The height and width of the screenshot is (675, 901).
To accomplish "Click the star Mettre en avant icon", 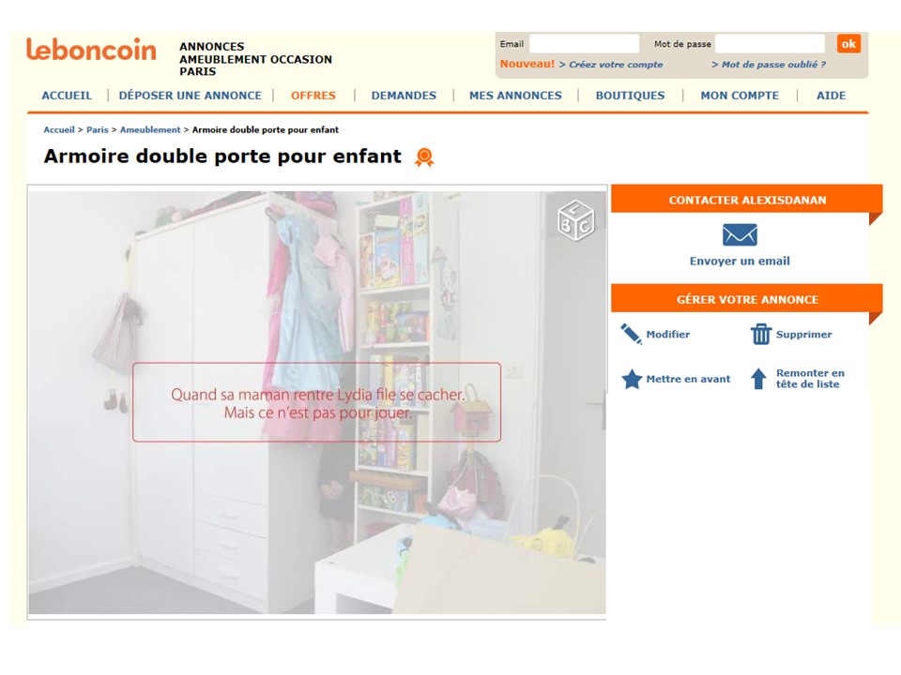I will tap(632, 379).
